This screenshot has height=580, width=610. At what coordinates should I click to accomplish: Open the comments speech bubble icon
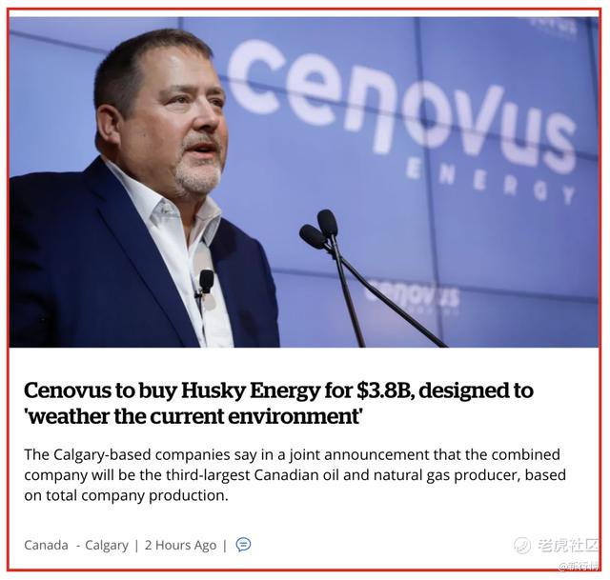(244, 544)
